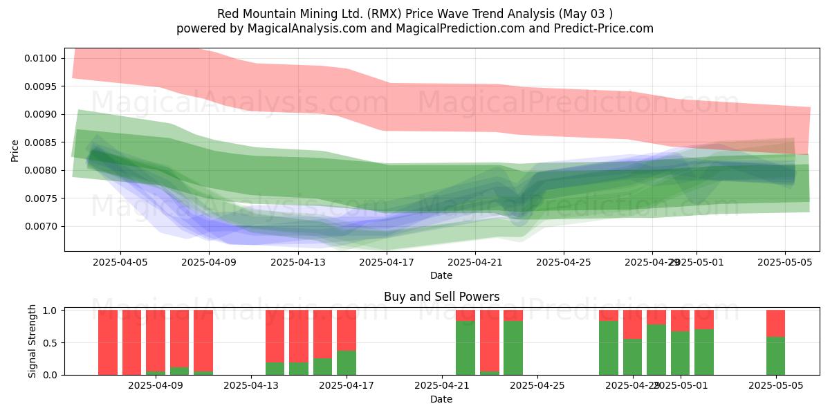Click 2025-05-01 tick under Buy and Sell Powers
The height and width of the screenshot is (415, 830).
[680, 386]
